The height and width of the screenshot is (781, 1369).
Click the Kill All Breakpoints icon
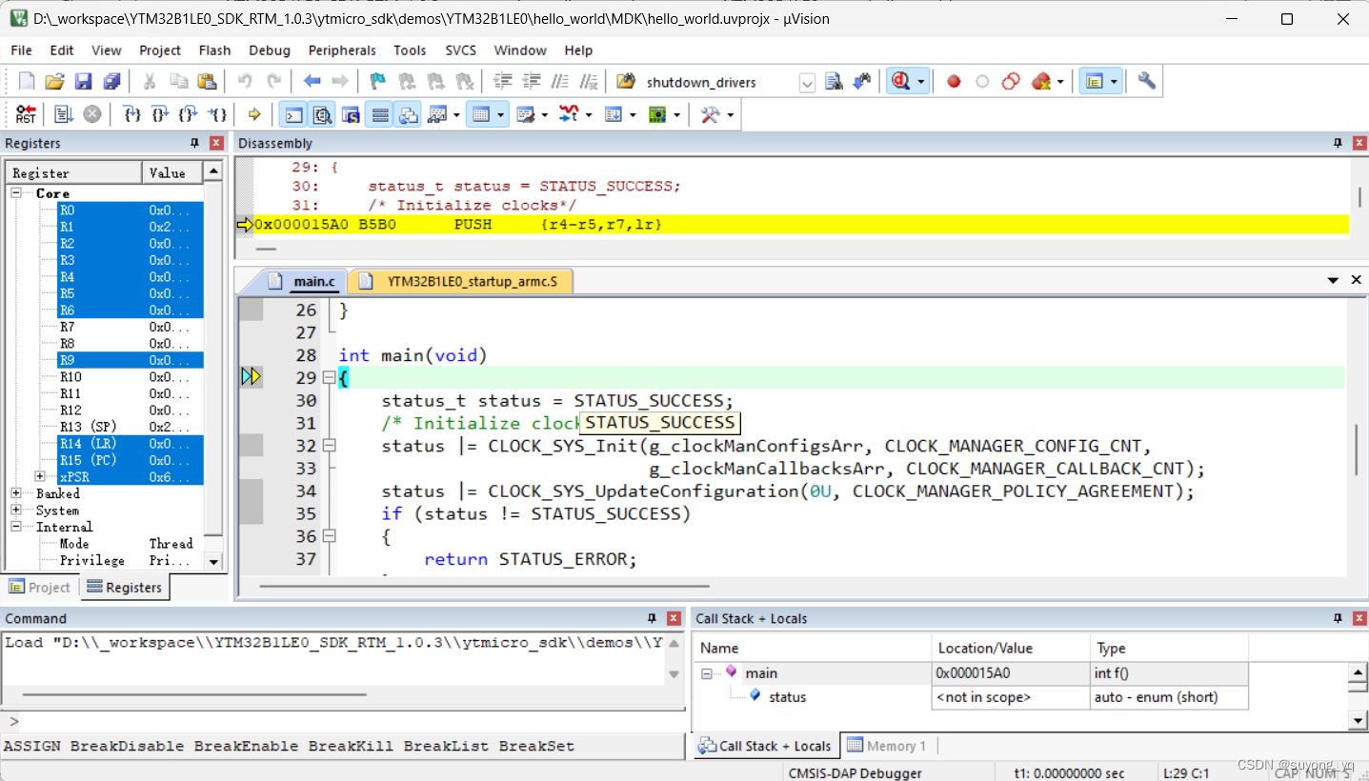(x=1040, y=82)
